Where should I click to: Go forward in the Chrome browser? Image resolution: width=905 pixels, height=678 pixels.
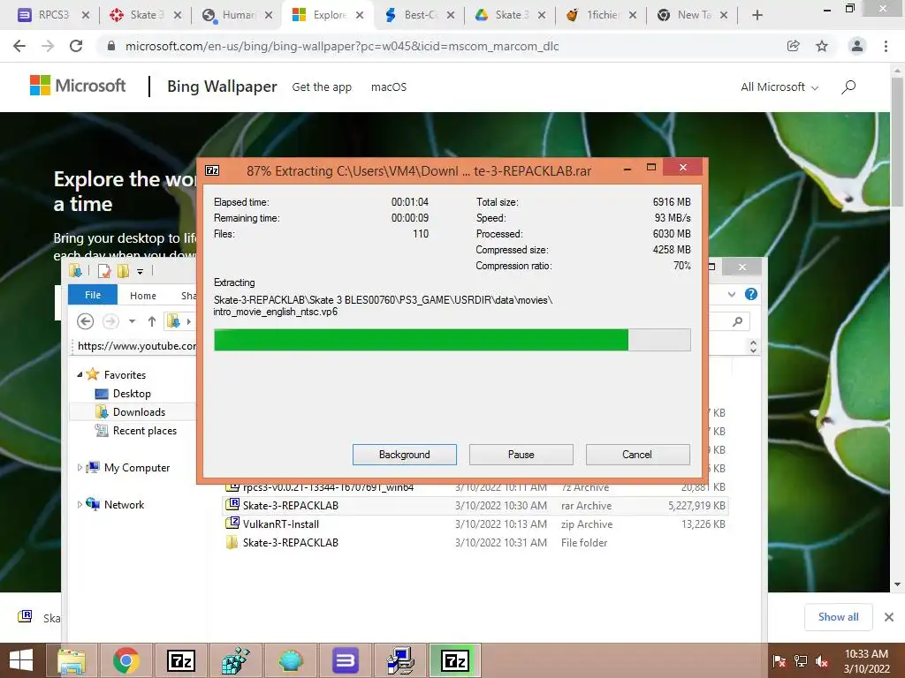48,46
